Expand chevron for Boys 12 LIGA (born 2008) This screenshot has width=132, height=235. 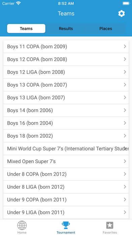click(x=125, y=72)
